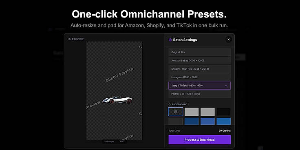Click the white sports car in preview
The image size is (300, 150).
tap(117, 100)
